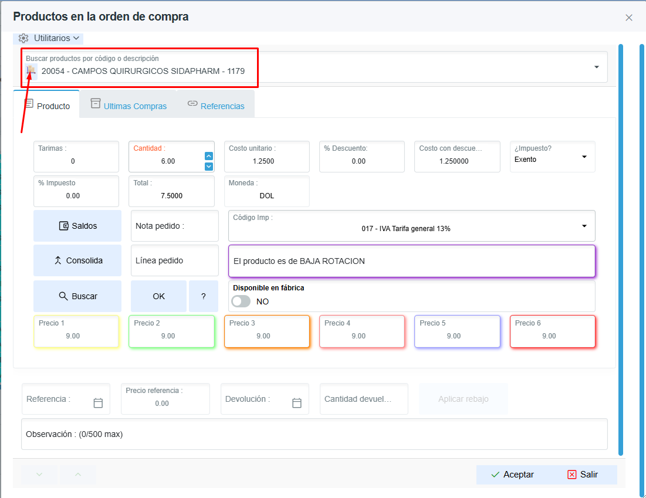Image resolution: width=646 pixels, height=498 pixels.
Task: Switch to the Ultimas Compras tab
Action: [128, 106]
